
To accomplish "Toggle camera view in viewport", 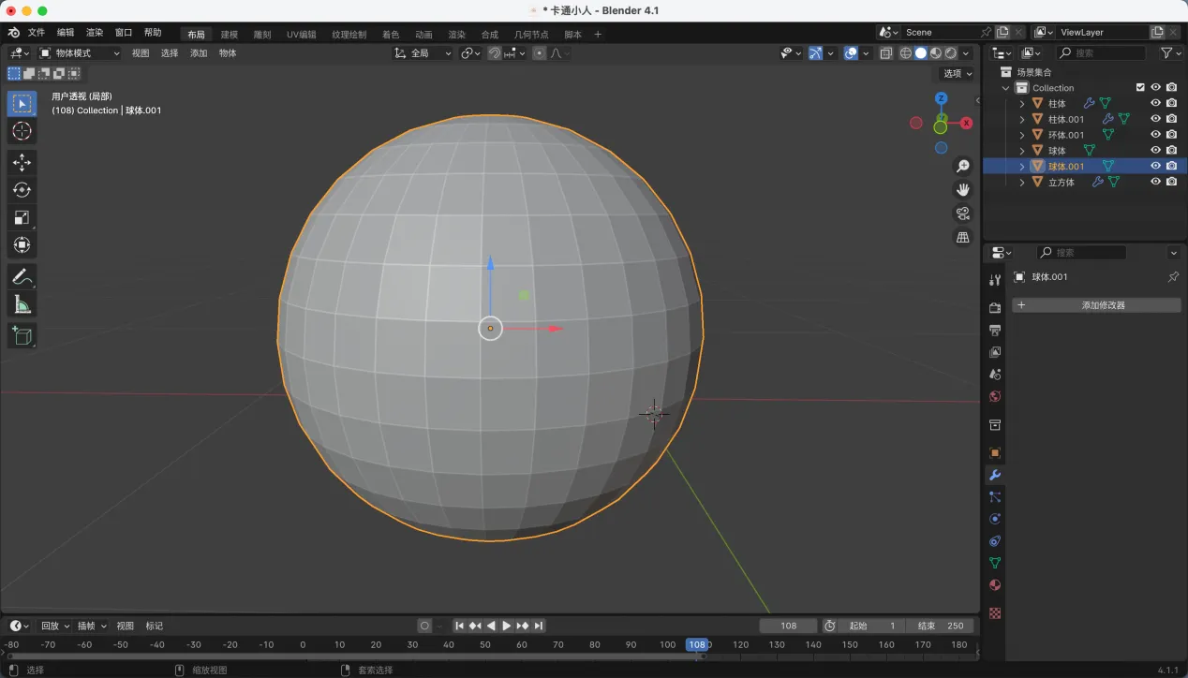I will coord(962,214).
